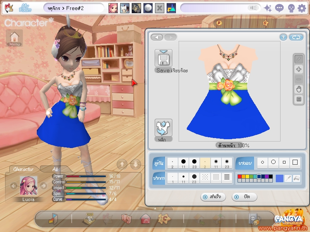This screenshot has width=310, height=232.
Task: Go to next character with right arrow
Action: pyautogui.click(x=43, y=186)
